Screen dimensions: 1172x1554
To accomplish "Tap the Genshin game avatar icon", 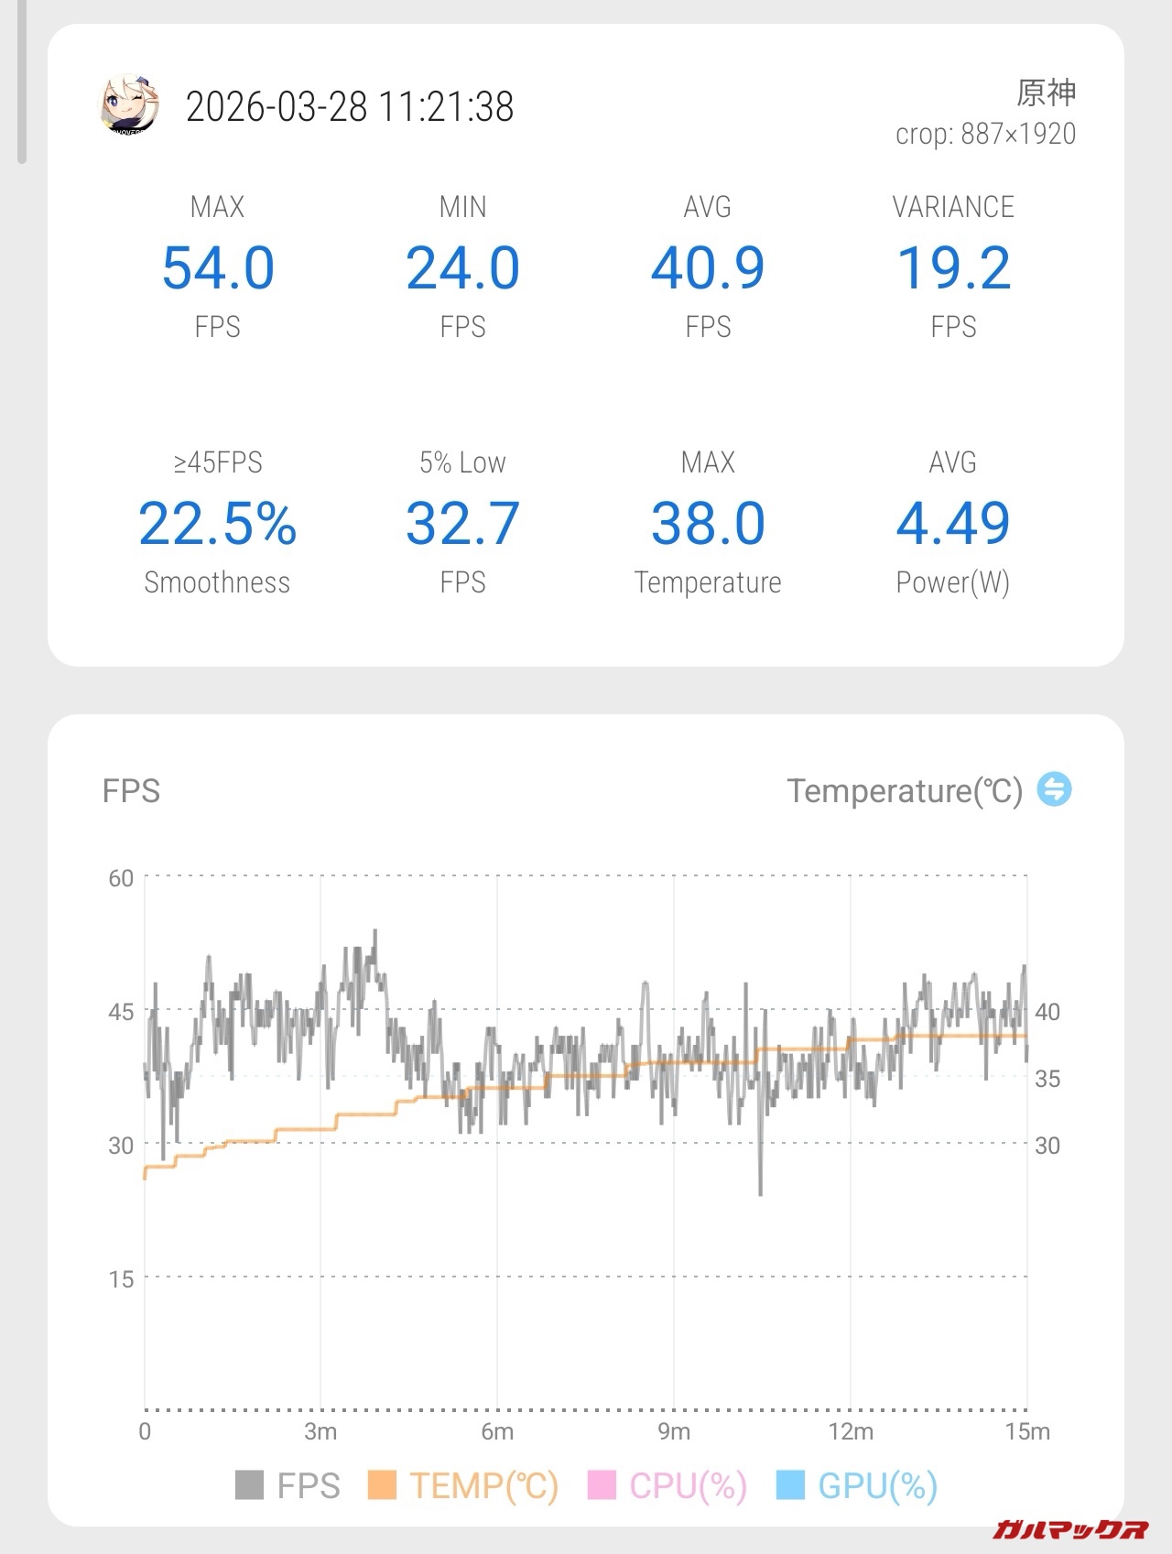I will (x=130, y=105).
